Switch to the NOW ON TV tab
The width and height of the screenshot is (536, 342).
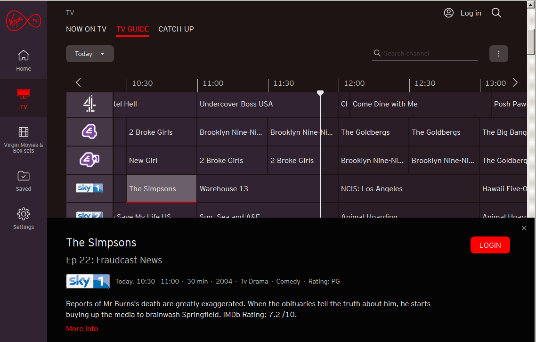pos(86,29)
